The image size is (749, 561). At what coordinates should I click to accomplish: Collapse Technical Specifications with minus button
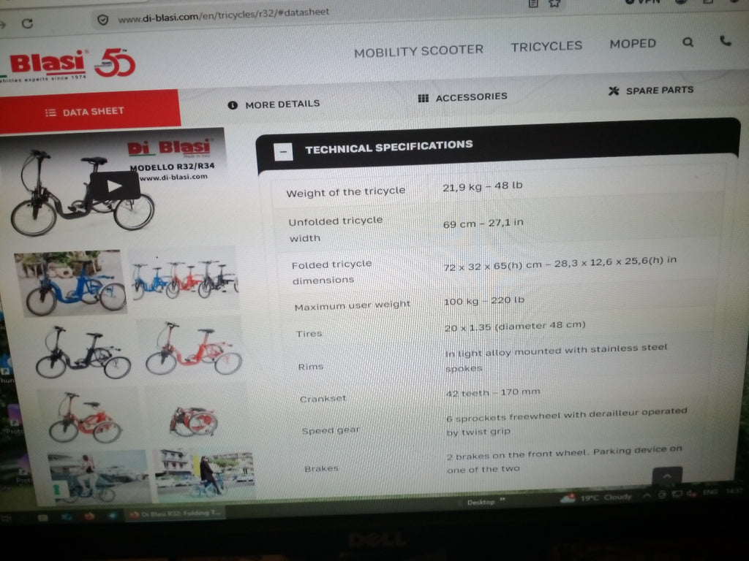[283, 152]
